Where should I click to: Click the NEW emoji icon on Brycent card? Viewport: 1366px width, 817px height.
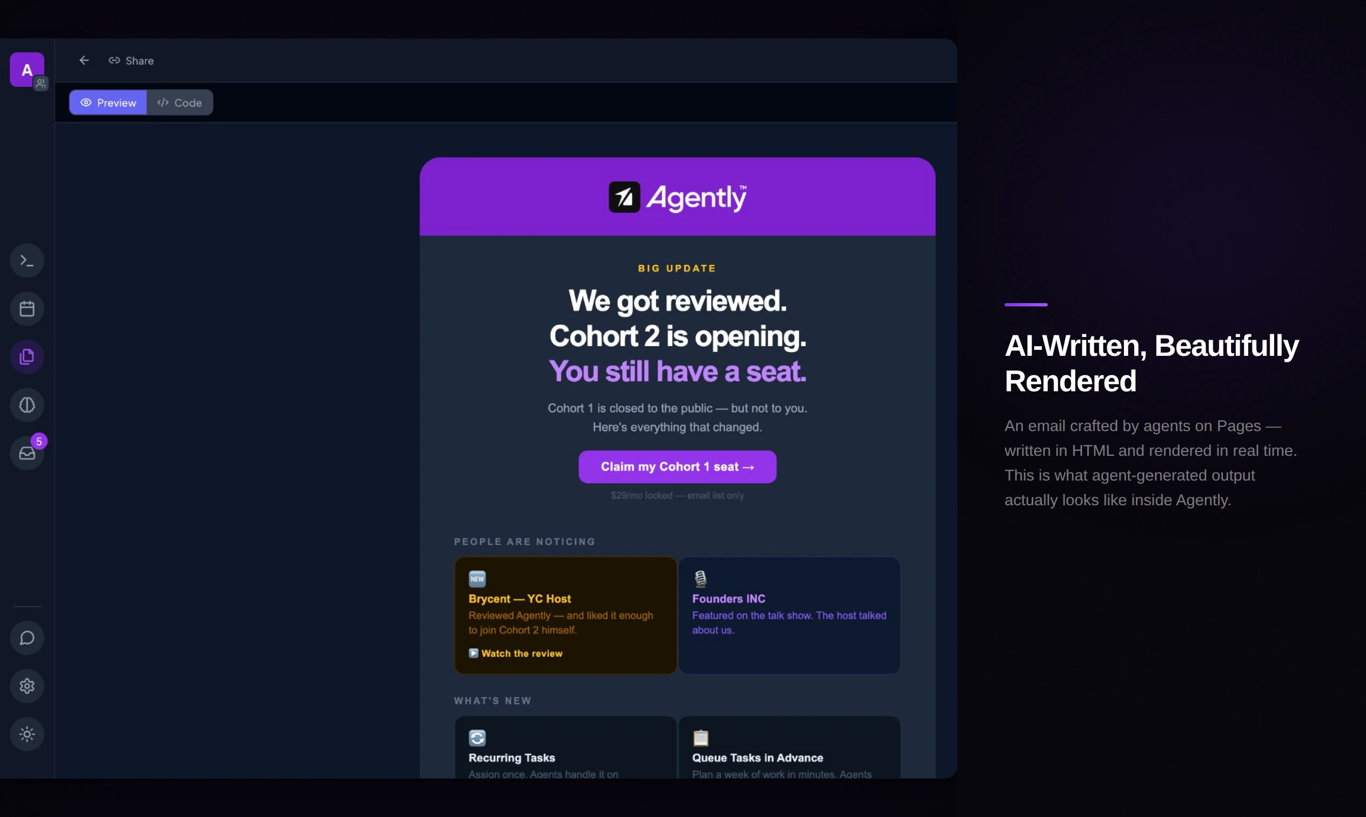[477, 578]
